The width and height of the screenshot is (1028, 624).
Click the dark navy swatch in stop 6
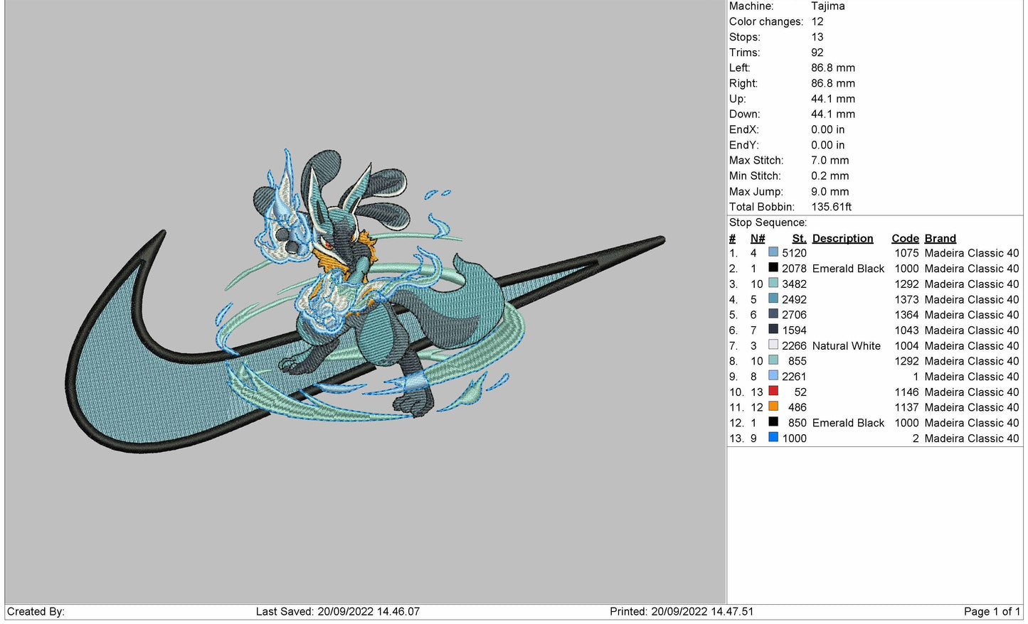point(773,330)
